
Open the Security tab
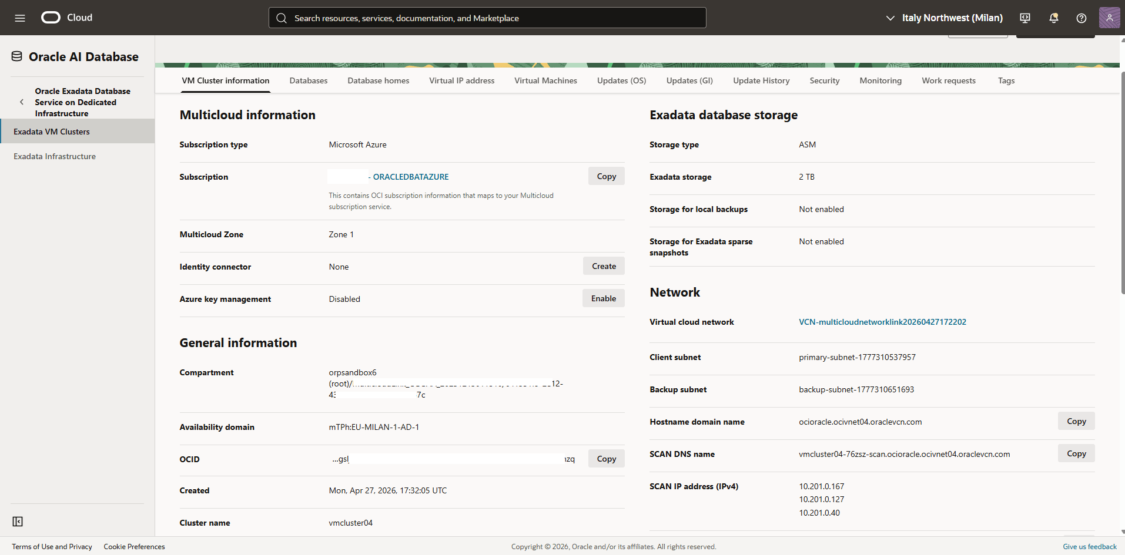point(825,80)
